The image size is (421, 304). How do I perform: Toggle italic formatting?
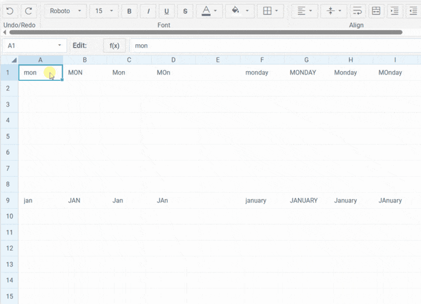click(x=148, y=11)
